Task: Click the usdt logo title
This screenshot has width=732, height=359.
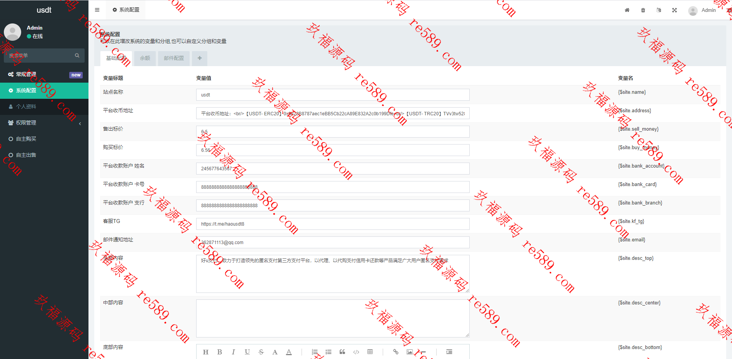Action: (44, 10)
